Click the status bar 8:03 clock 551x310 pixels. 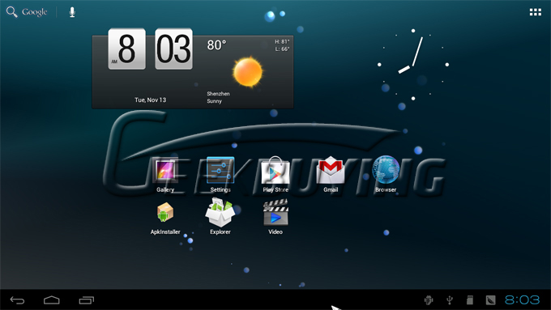click(522, 299)
